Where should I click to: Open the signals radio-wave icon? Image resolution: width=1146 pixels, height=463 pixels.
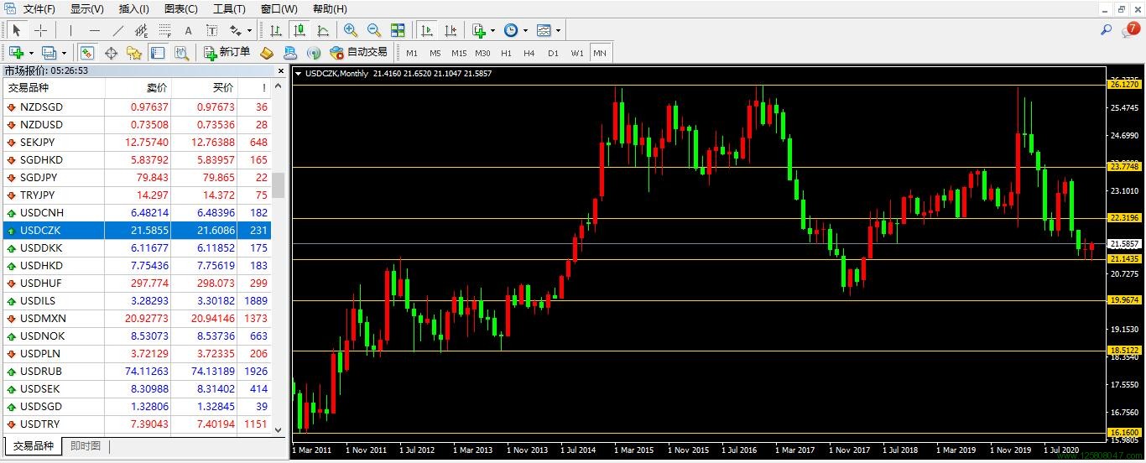point(314,53)
